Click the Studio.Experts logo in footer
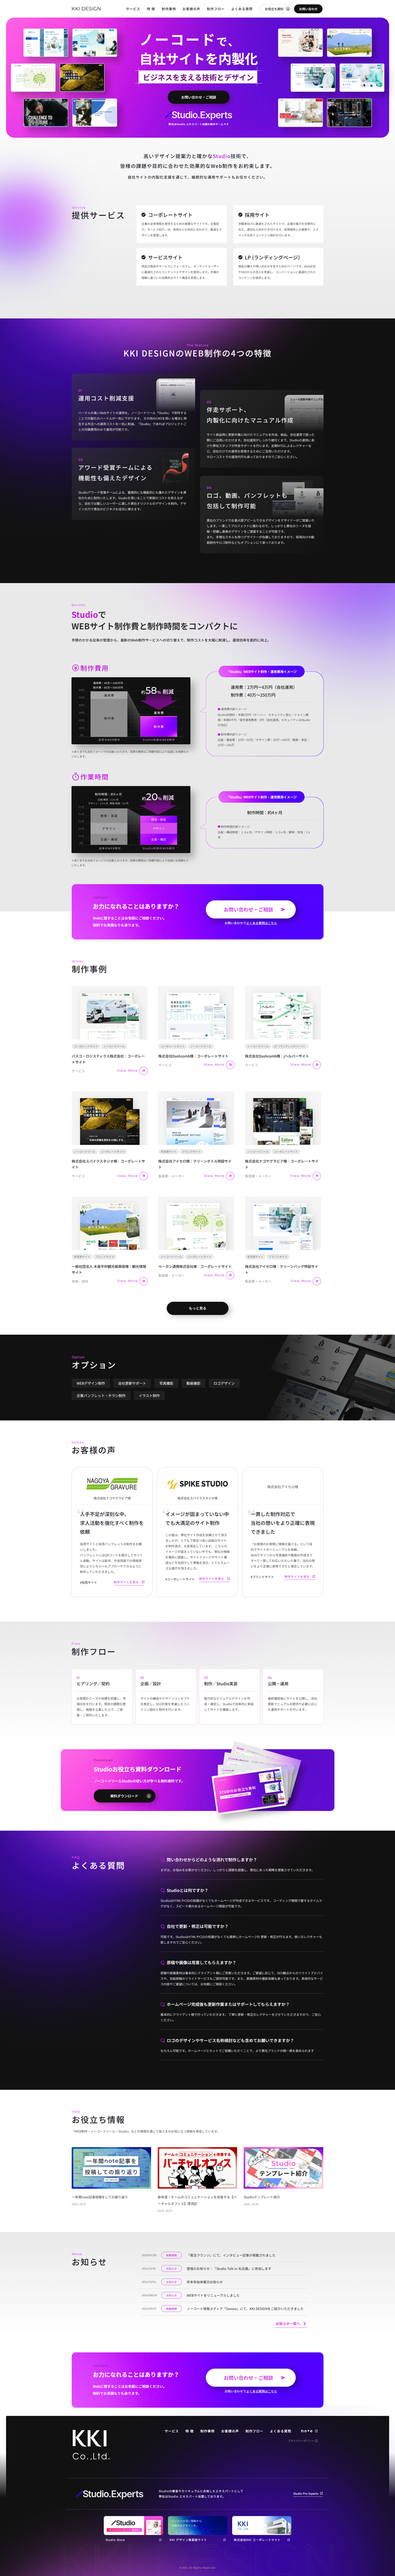The height and width of the screenshot is (2576, 395). pos(110,2494)
